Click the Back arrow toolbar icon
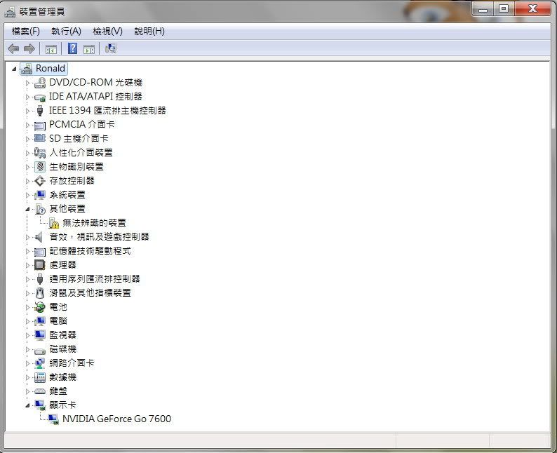The height and width of the screenshot is (453, 557). coord(13,48)
